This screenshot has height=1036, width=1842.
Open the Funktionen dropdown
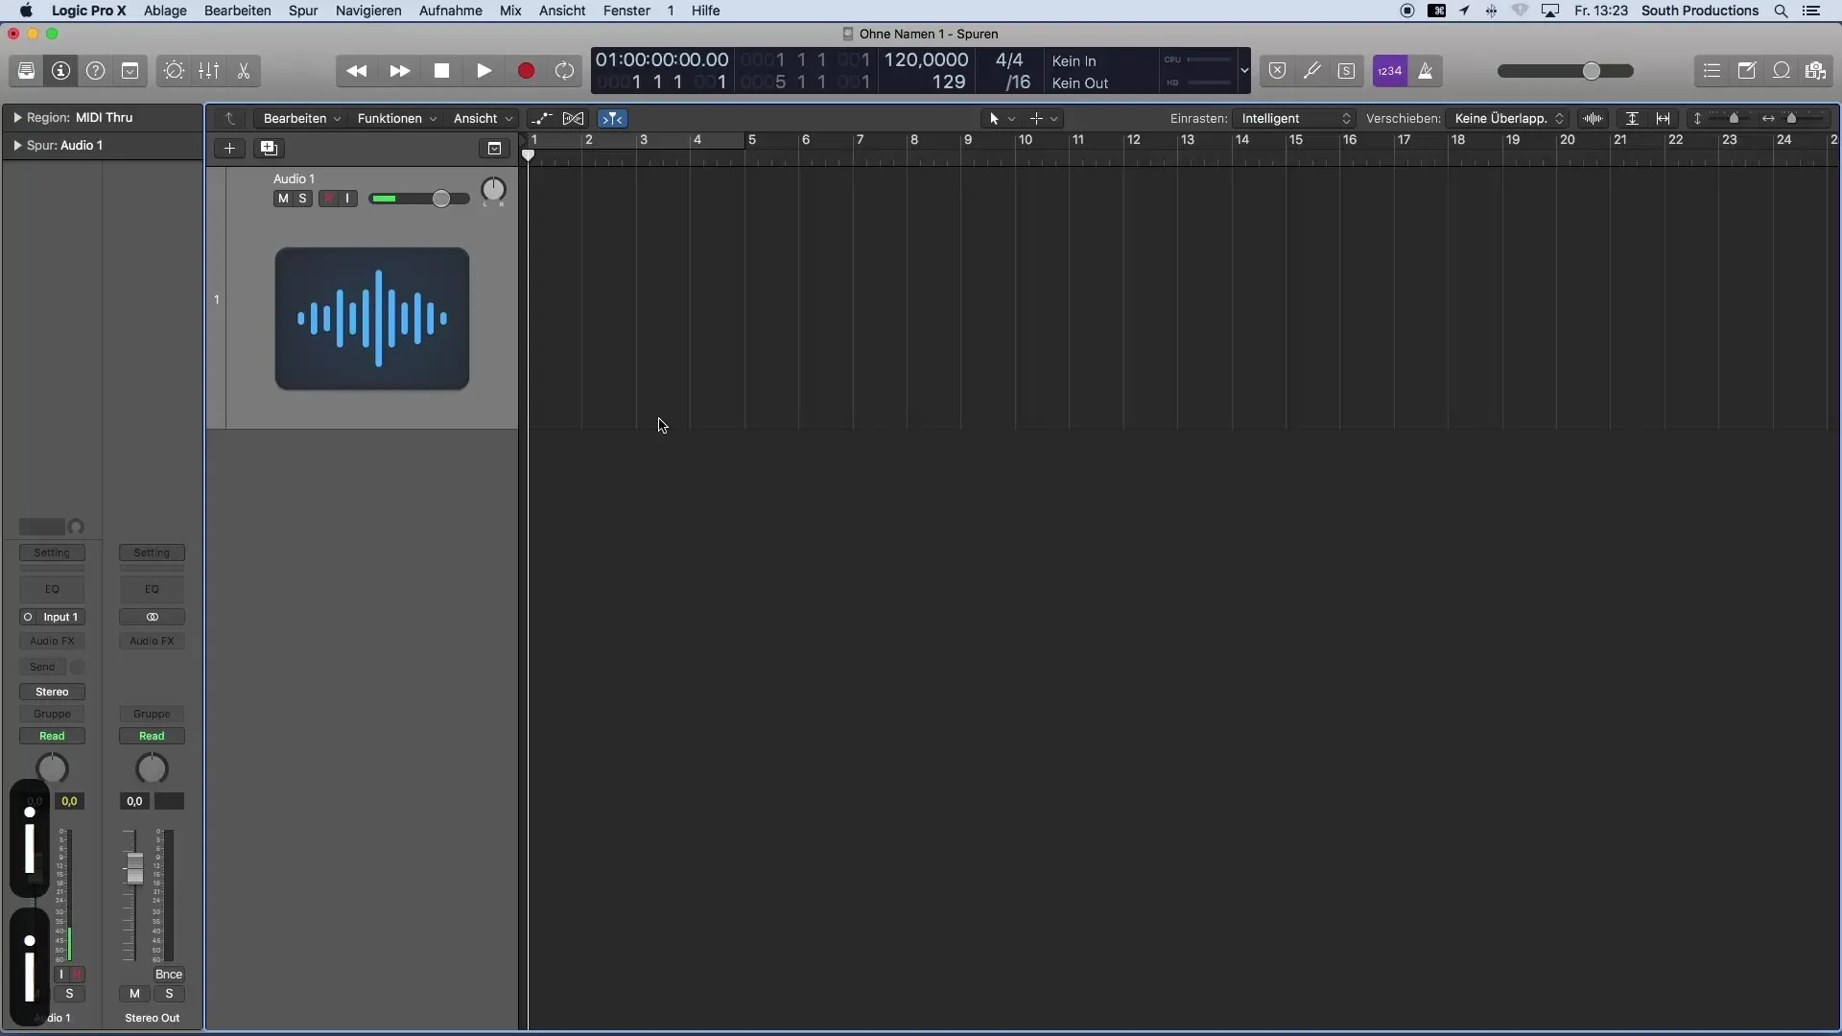(x=396, y=119)
